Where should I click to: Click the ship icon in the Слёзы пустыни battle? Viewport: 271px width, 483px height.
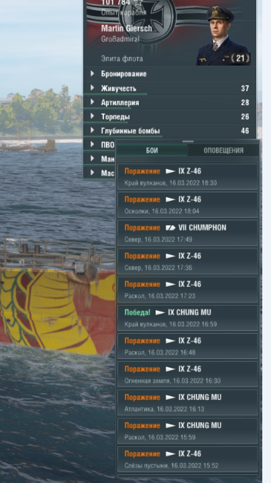click(170, 454)
